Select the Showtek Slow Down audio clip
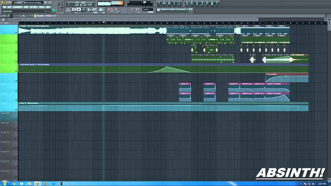Image resolution: width=331 pixels, height=186 pixels. coord(92,30)
